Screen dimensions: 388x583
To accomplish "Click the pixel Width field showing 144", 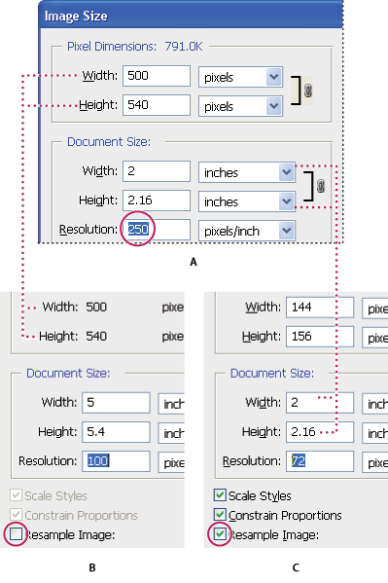I will (320, 308).
